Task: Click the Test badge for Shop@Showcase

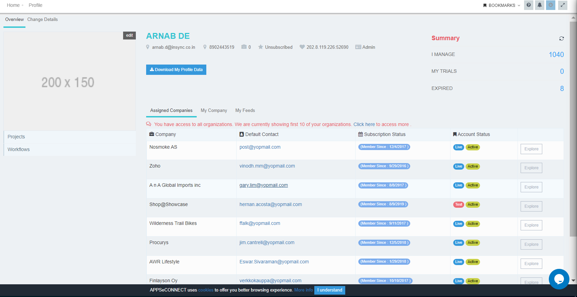Action: coord(459,205)
